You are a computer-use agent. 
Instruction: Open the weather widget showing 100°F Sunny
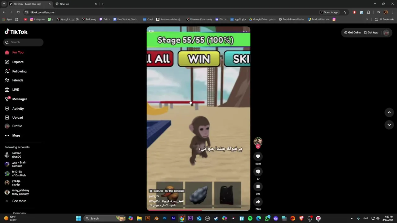click(10, 218)
